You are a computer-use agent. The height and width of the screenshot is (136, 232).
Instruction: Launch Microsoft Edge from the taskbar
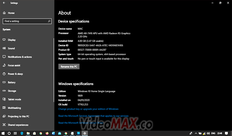tap(22, 133)
